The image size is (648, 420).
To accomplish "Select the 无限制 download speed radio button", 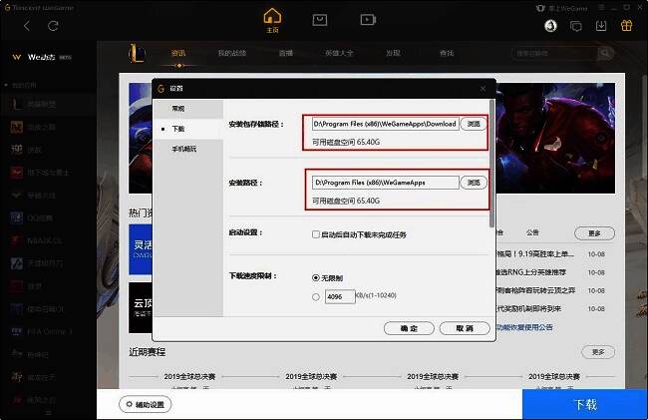I will point(316,277).
